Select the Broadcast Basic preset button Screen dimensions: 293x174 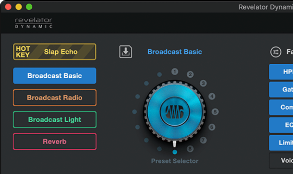click(55, 76)
